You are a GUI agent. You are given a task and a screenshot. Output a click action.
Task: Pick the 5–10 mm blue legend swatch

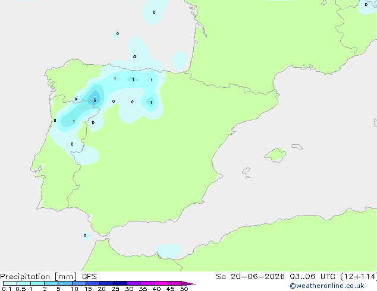tap(65, 283)
